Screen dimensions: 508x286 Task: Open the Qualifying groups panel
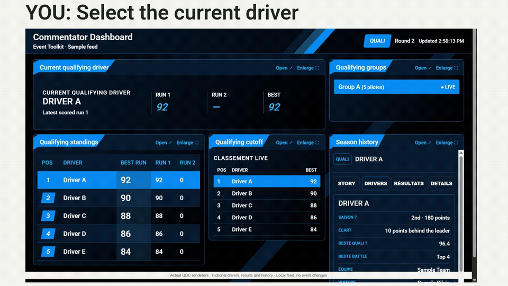coord(423,68)
